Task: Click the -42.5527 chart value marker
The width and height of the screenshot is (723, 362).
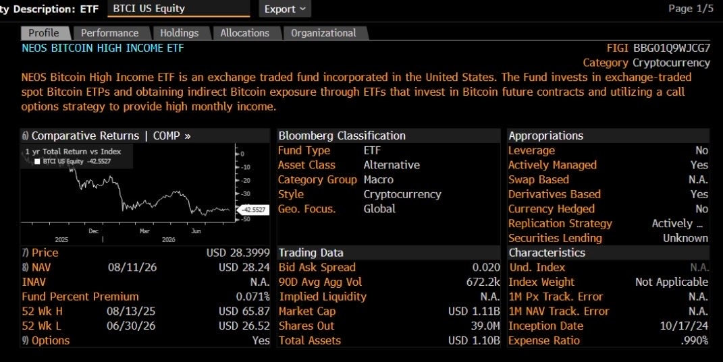Action: point(253,210)
